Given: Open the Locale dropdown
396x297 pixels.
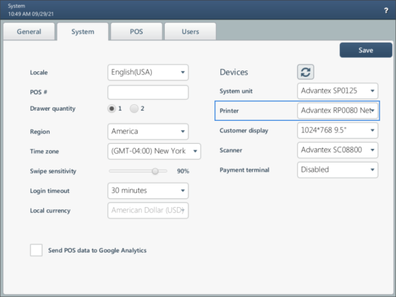Looking at the screenshot, I should coord(148,73).
